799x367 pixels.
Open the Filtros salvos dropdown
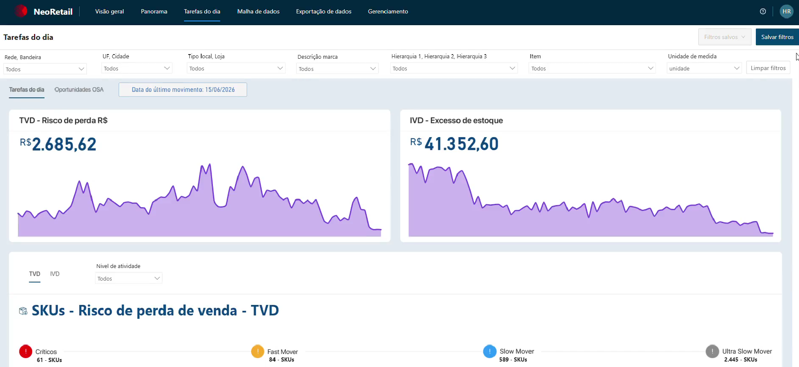pos(725,37)
